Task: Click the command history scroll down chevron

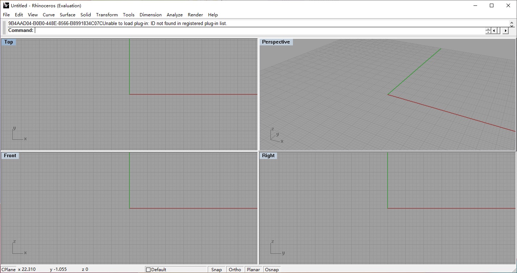Action: pyautogui.click(x=512, y=27)
